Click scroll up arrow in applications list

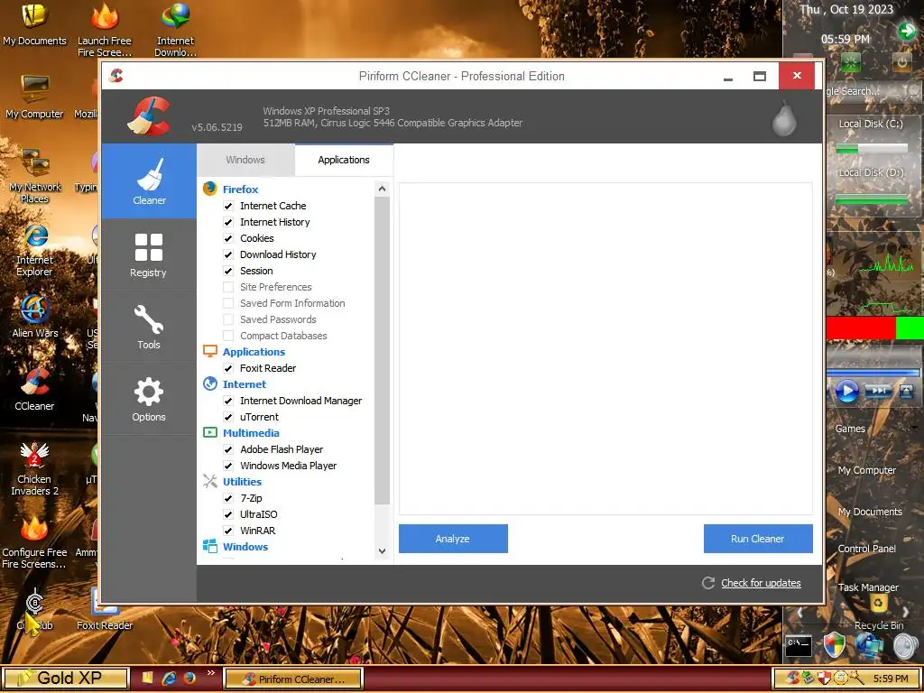(x=382, y=189)
